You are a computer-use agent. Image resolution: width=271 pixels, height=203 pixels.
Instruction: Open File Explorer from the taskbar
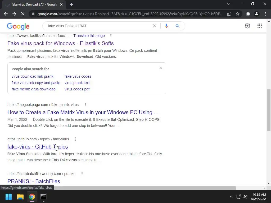[x=20, y=197]
